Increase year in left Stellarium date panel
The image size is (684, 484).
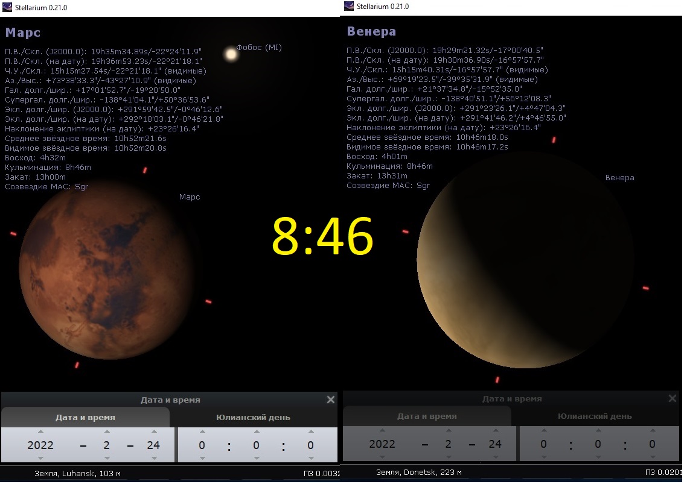[x=40, y=432]
